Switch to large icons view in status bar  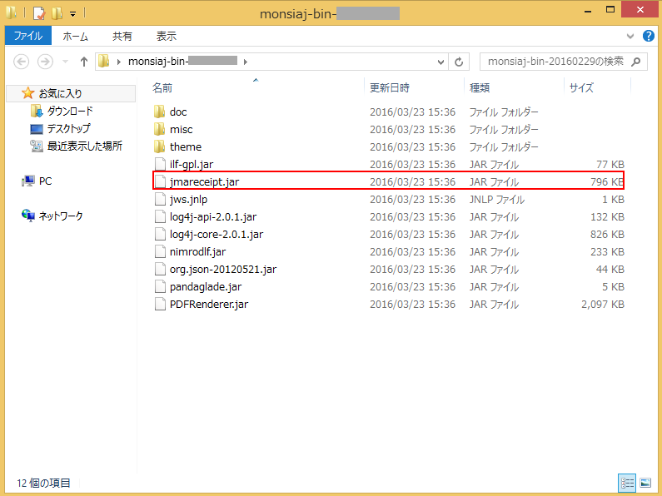pyautogui.click(x=645, y=483)
